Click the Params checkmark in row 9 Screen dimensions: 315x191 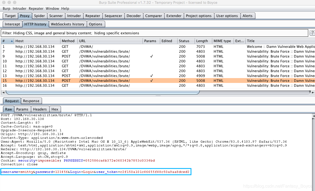click(x=152, y=56)
